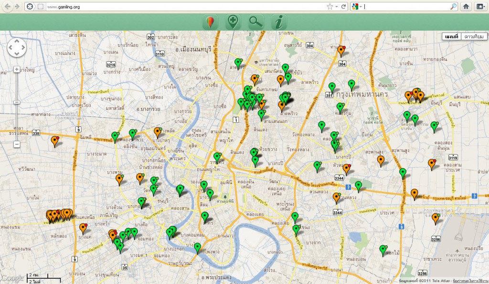
Task: Click the map zoom out minus button
Action: click(17, 144)
